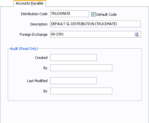
Task: Select the Last Modified date field
Action: click(73, 80)
